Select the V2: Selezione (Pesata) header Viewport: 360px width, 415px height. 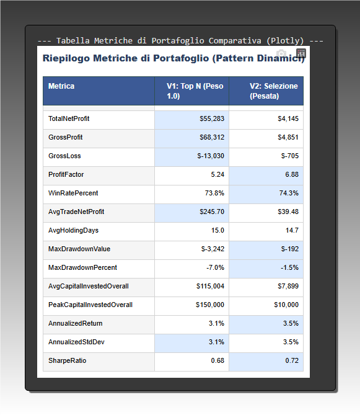pos(266,91)
